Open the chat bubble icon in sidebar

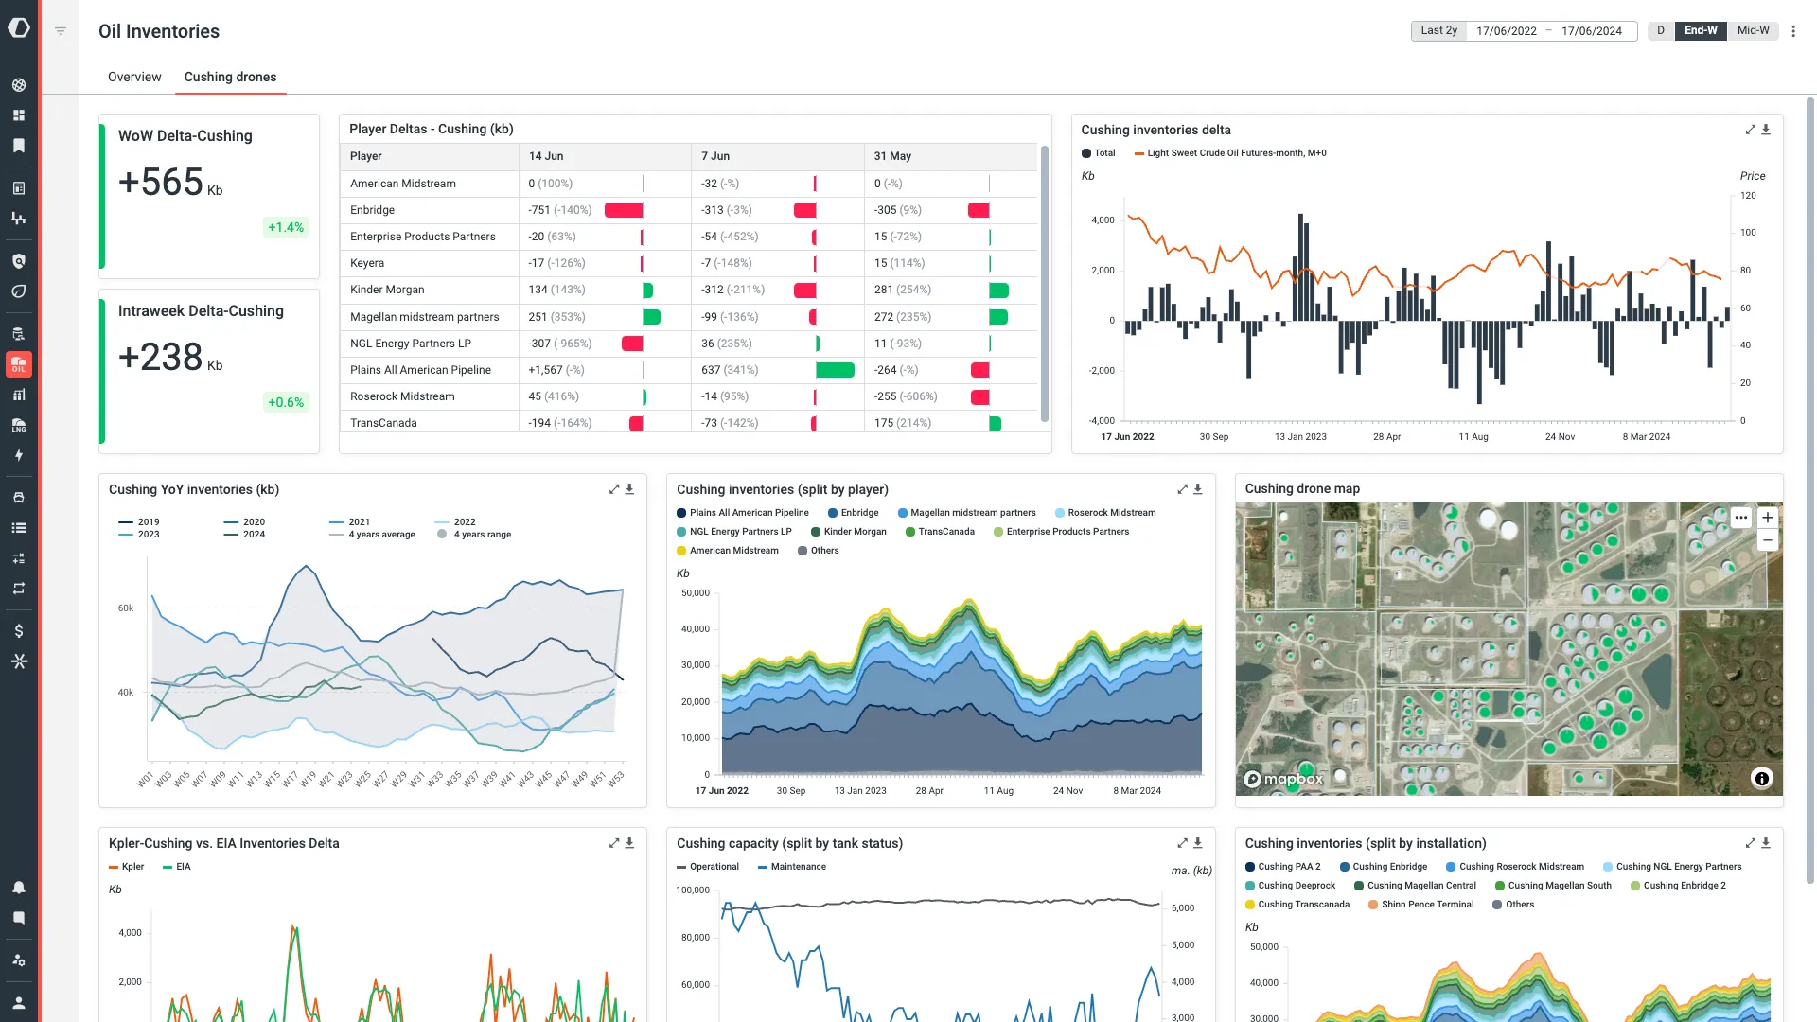pyautogui.click(x=19, y=918)
